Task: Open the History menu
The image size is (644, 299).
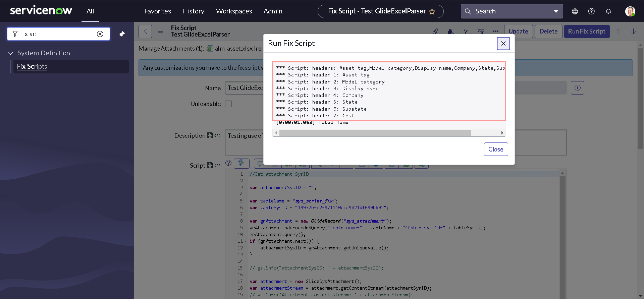Action: (x=194, y=11)
